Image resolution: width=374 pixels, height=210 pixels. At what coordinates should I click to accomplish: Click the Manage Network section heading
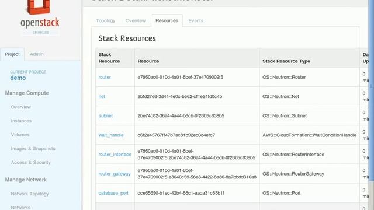click(x=26, y=180)
